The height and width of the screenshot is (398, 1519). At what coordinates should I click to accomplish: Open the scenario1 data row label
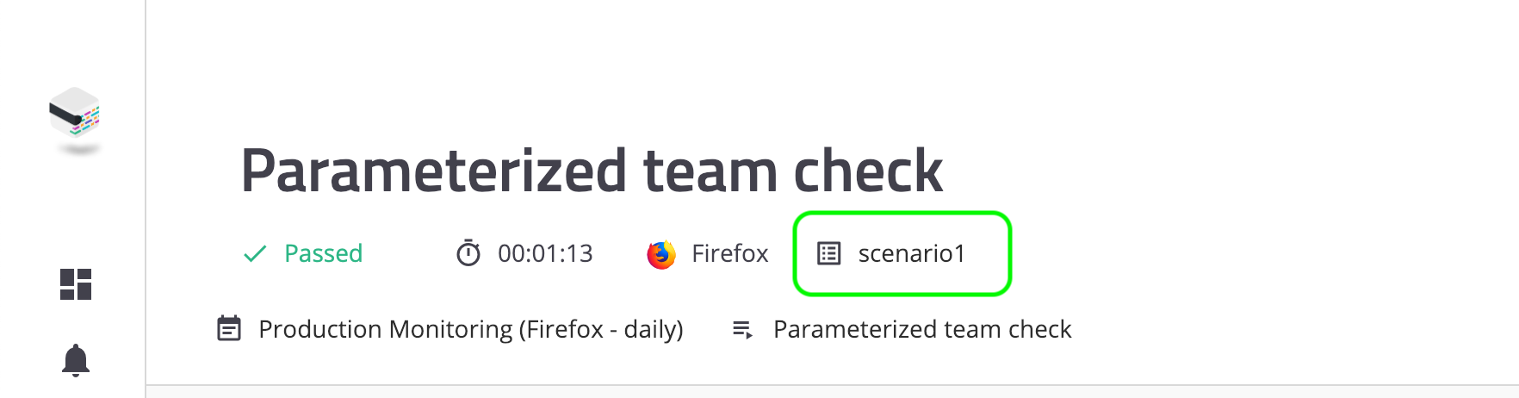click(912, 253)
